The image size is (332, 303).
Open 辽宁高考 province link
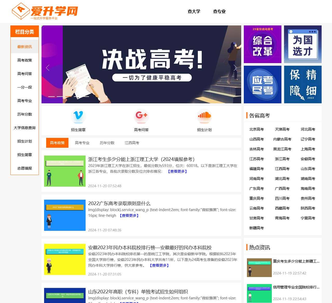(x=308, y=139)
